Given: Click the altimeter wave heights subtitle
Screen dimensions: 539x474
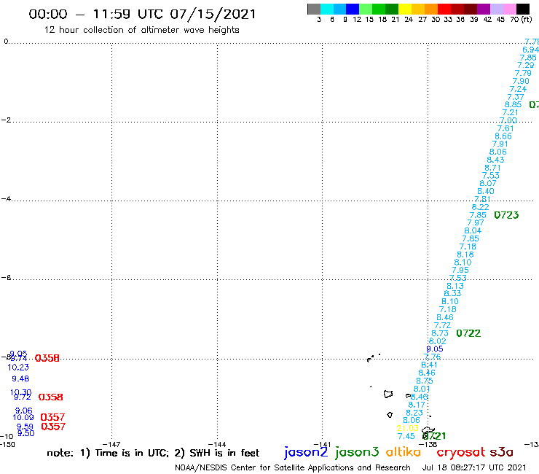Looking at the screenshot, I should pos(141,30).
